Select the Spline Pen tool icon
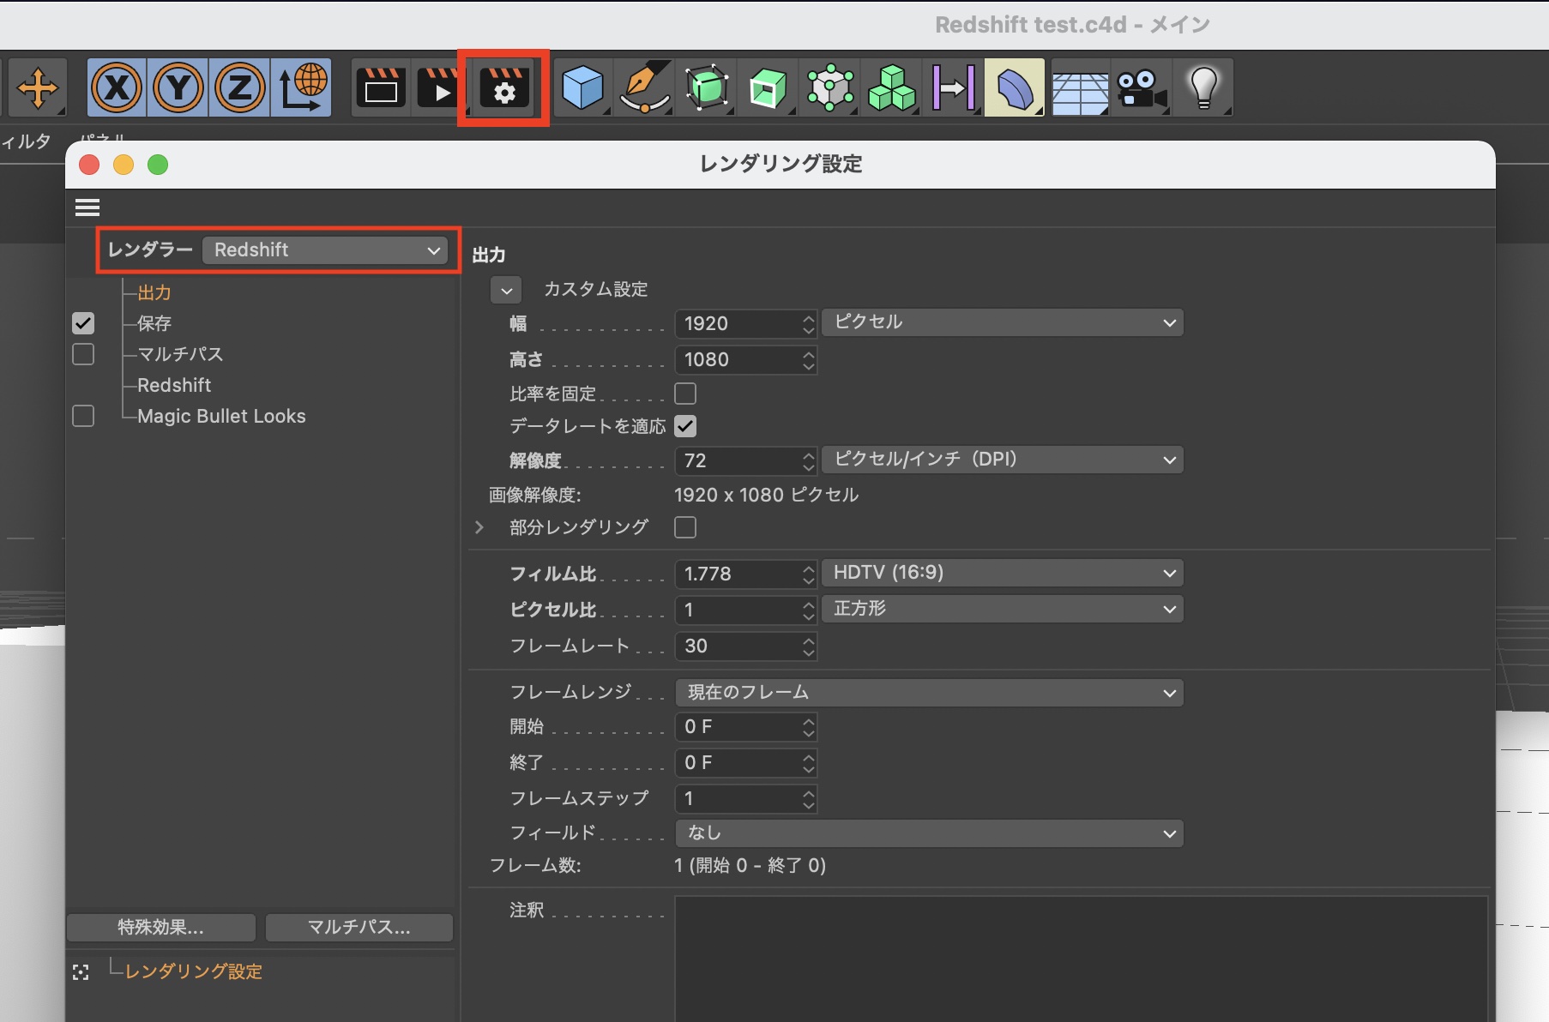The image size is (1549, 1022). (644, 88)
